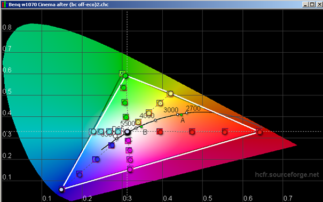Click the green illuminant A dot

click(x=182, y=115)
